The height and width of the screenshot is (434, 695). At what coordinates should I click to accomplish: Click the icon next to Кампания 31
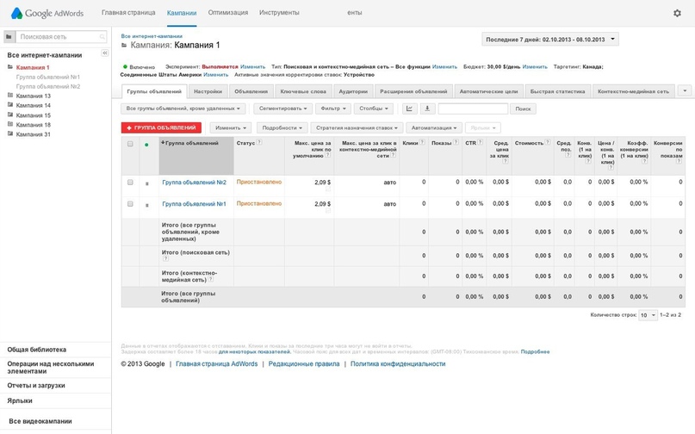click(10, 133)
